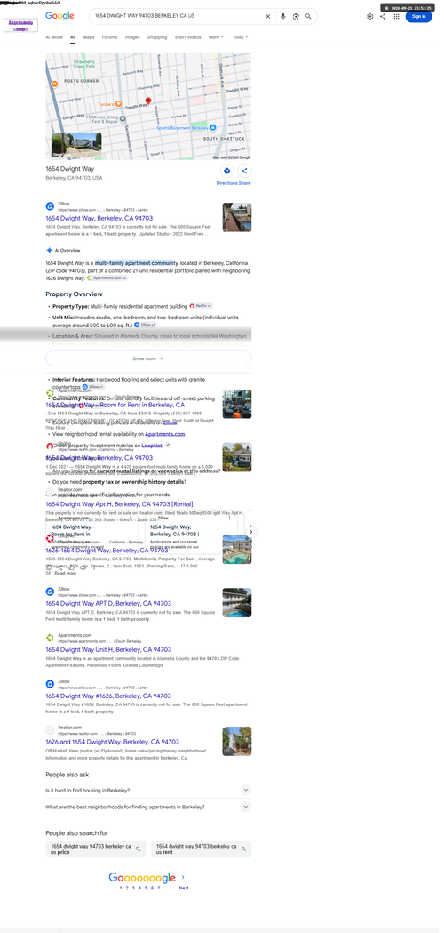Switch to the AI Mode tab
Image resolution: width=444 pixels, height=933 pixels.
(54, 36)
